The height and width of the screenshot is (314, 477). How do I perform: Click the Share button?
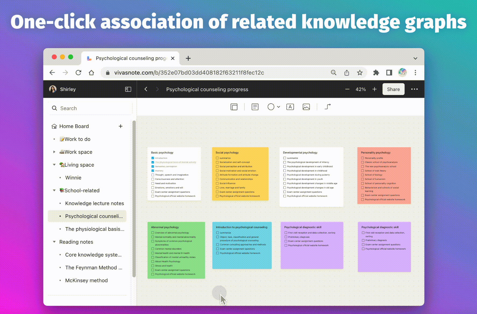(x=393, y=89)
